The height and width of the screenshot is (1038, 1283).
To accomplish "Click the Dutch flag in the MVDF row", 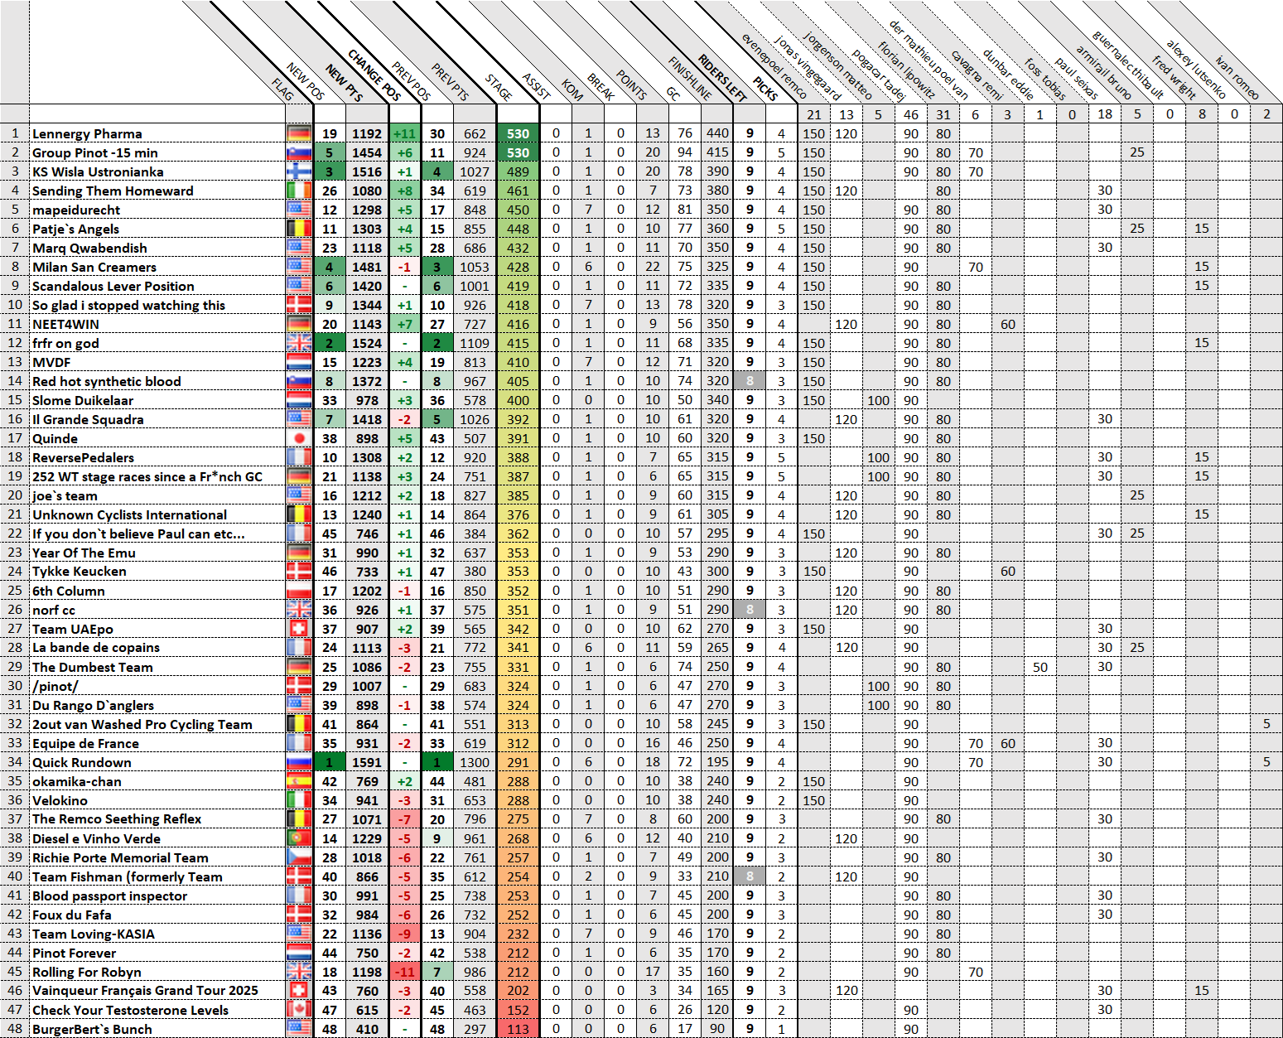I will (x=299, y=362).
